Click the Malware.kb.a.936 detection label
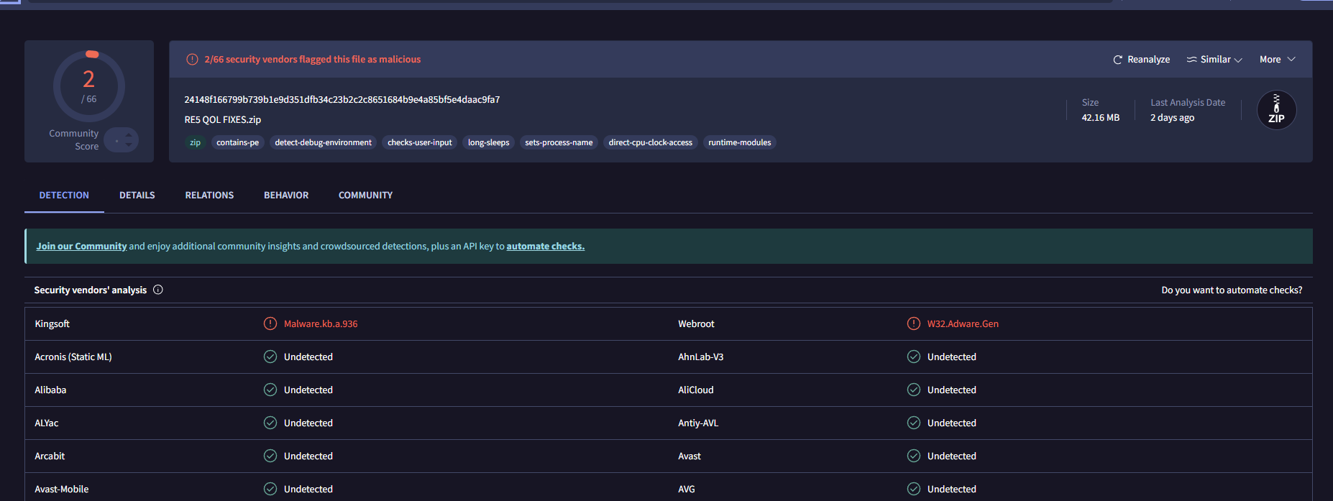The height and width of the screenshot is (501, 1333). (321, 323)
